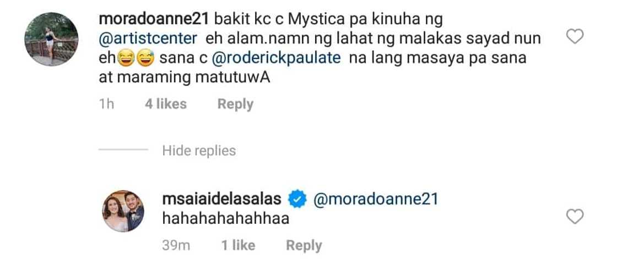
Task: Open the msaiaidelasalas username link
Action: pos(222,199)
